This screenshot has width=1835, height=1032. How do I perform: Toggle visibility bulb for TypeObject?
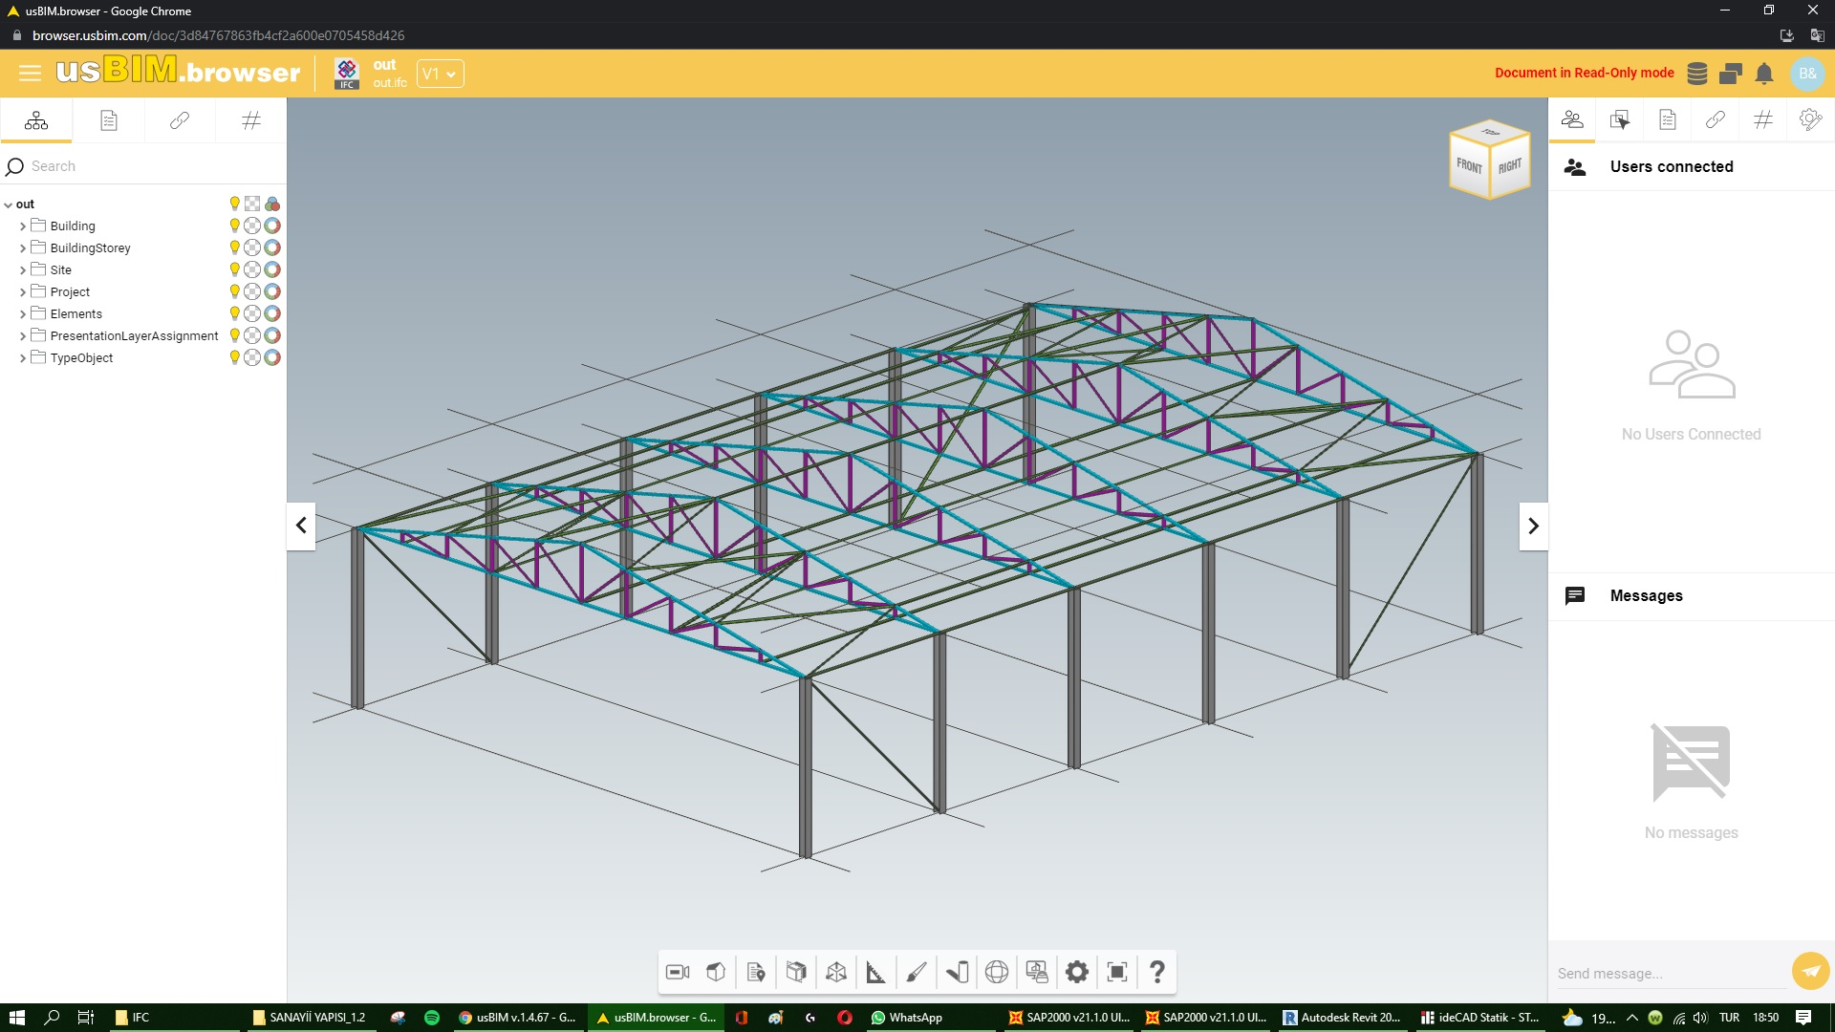[234, 357]
